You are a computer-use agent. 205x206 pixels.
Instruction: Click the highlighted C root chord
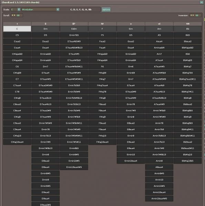point(17,29)
